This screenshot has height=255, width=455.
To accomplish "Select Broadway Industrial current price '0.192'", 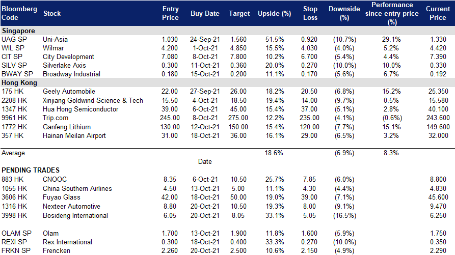I will pos(438,74).
